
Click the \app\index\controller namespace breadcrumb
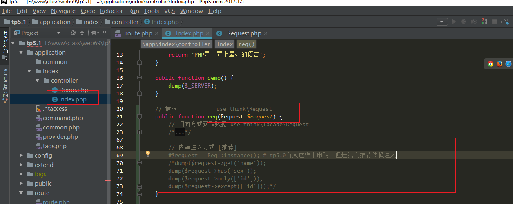click(176, 44)
